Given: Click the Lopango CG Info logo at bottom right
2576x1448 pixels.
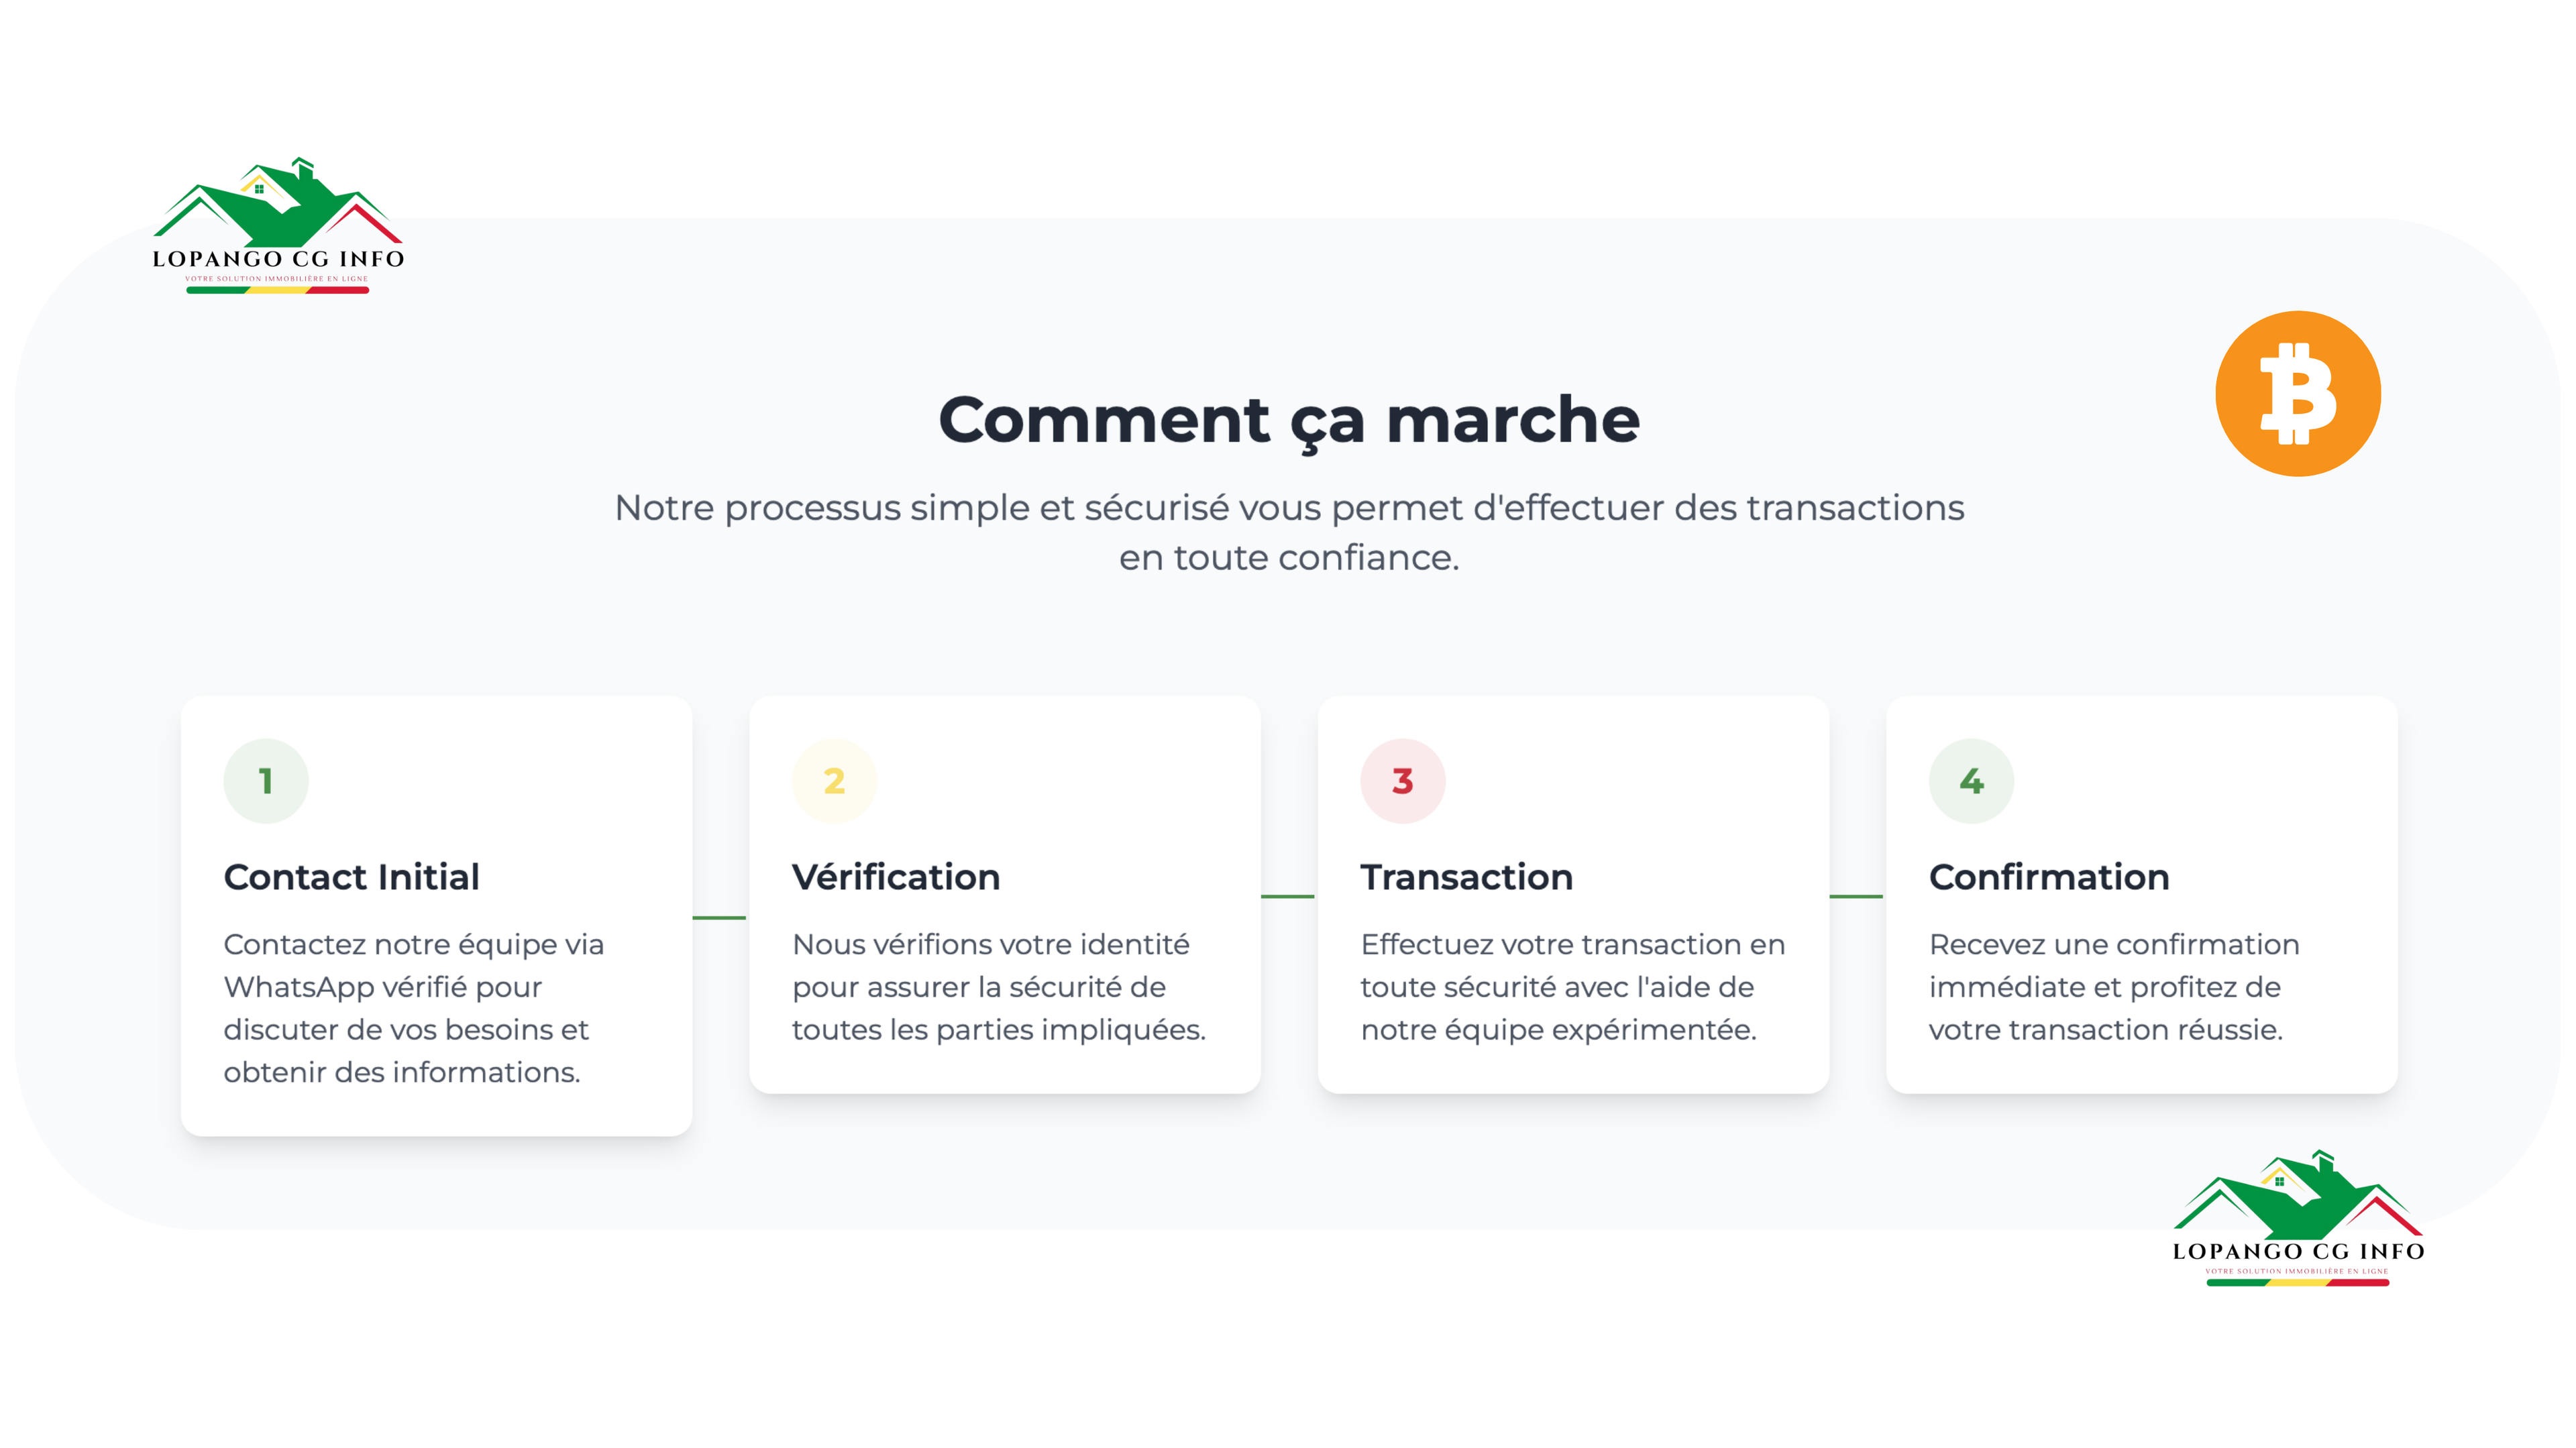Looking at the screenshot, I should pyautogui.click(x=2298, y=1218).
